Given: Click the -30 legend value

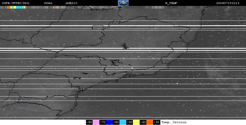Looking at the screenshot, I should pos(157,122).
